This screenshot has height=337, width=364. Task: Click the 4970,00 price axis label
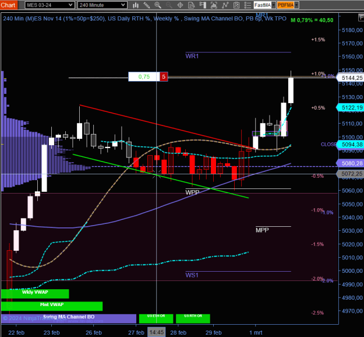352,311
